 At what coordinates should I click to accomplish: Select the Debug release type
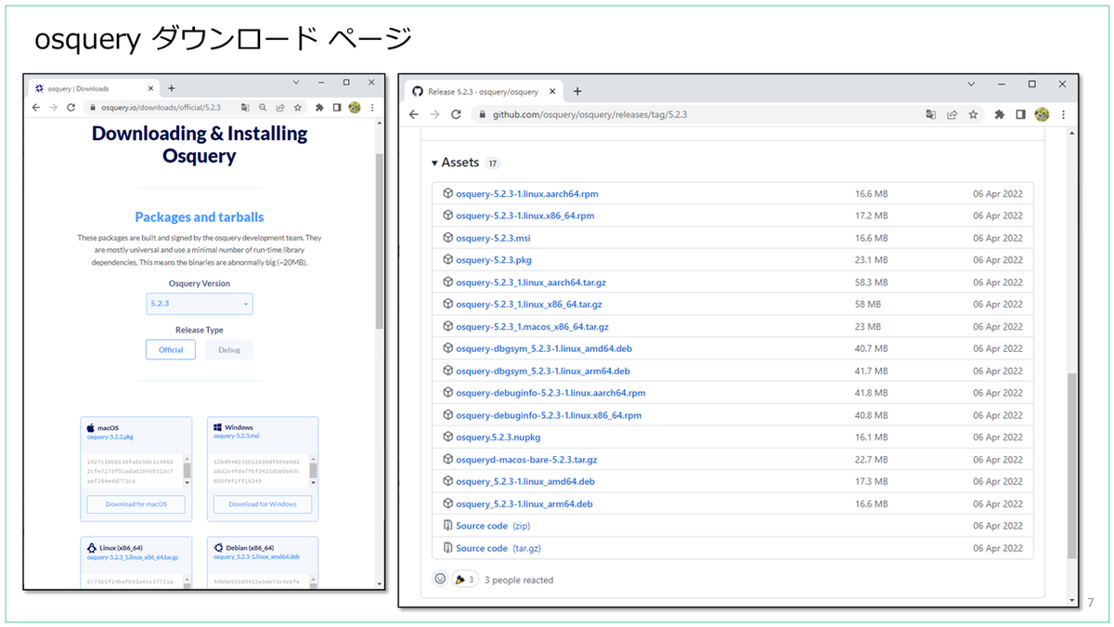click(x=228, y=349)
